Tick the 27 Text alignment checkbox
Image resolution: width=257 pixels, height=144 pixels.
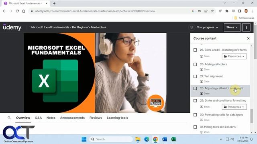pos(195,76)
